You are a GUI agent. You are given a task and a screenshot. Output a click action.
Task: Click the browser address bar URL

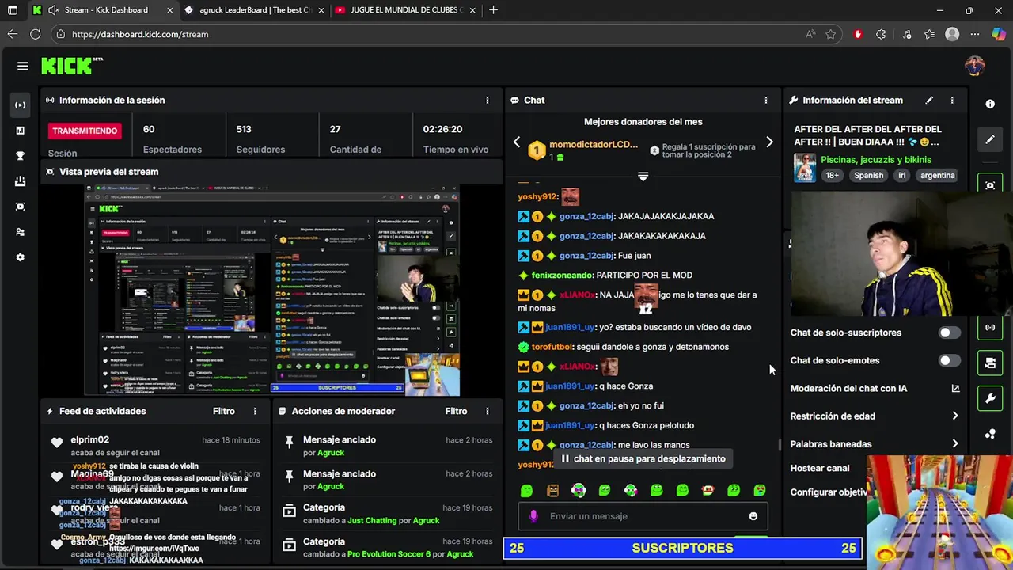[x=140, y=34]
